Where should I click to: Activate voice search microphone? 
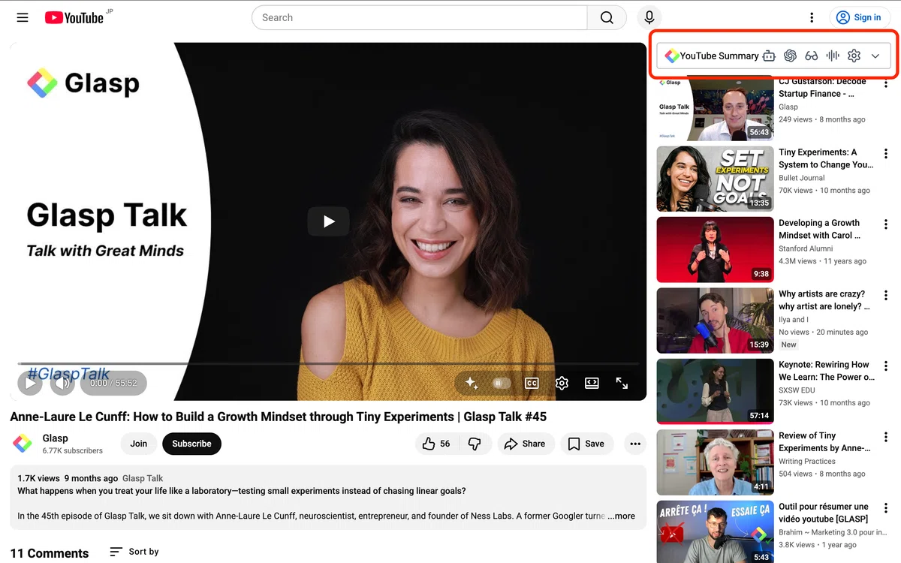pyautogui.click(x=649, y=17)
